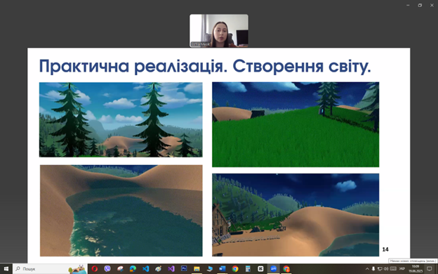Open the Opera browser from taskbar
438x274 pixels.
(x=95, y=269)
